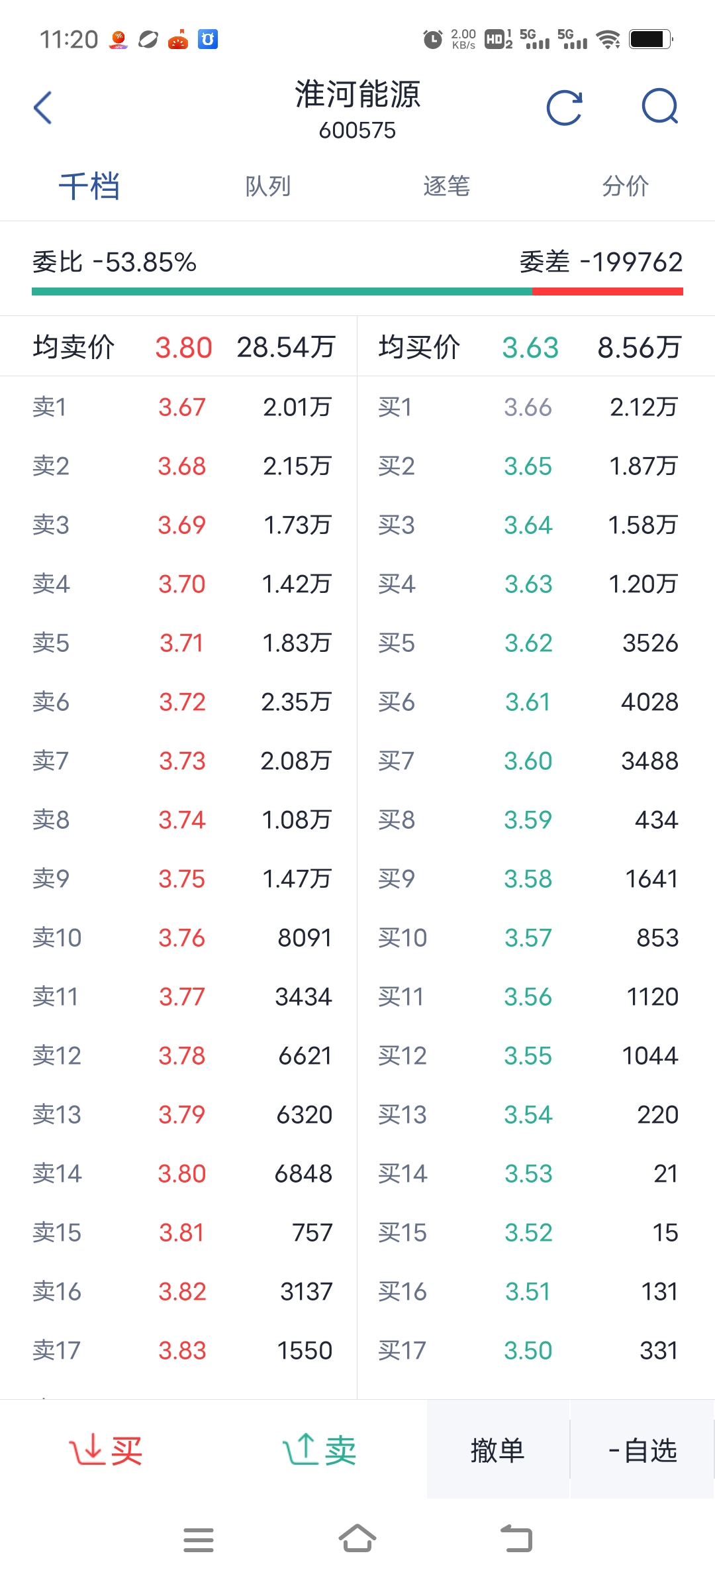715x1582 pixels.
Task: Tap the Android recent apps menu icon
Action: [x=199, y=1540]
